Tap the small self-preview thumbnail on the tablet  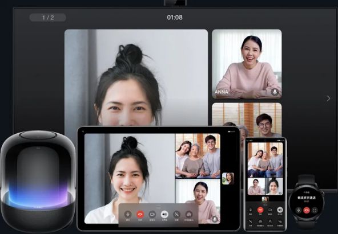click(228, 179)
